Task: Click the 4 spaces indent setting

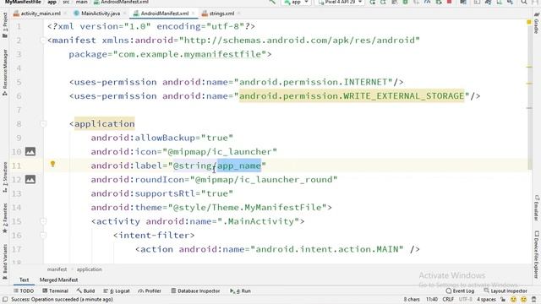Action: 486,299
